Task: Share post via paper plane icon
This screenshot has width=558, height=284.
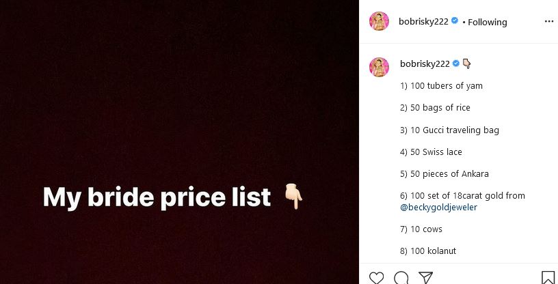Action: [x=425, y=277]
